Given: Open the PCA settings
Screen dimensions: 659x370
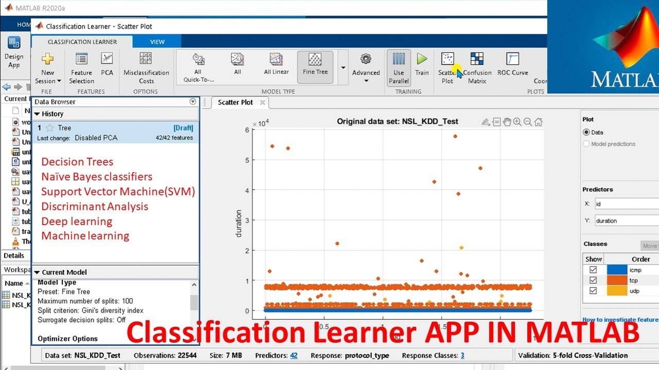Looking at the screenshot, I should 107,64.
